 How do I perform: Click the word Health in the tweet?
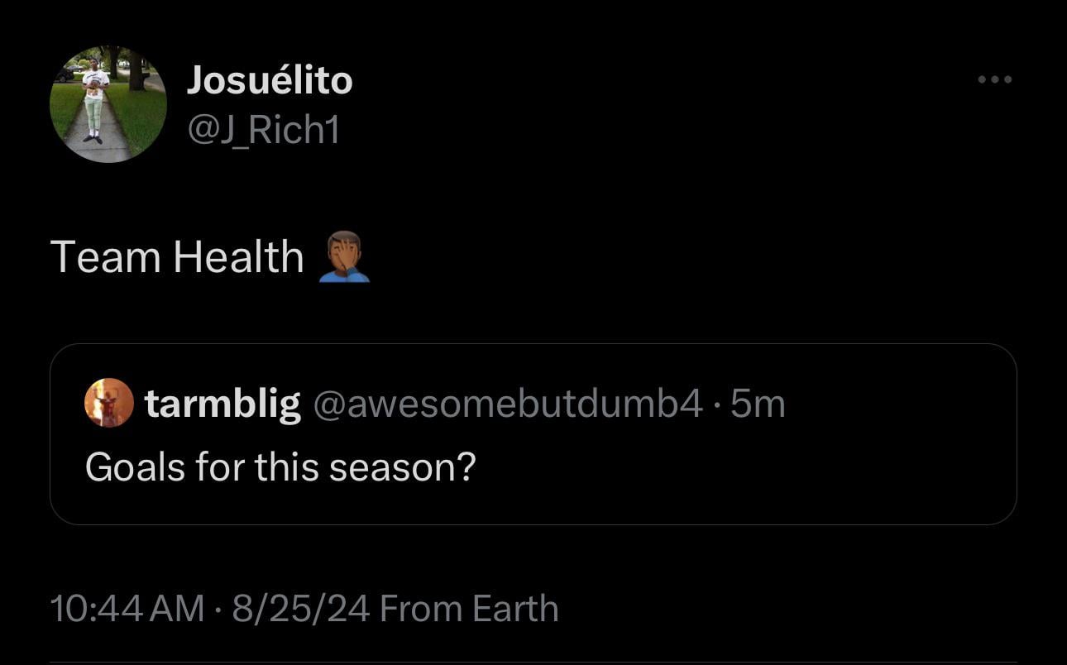tap(238, 257)
